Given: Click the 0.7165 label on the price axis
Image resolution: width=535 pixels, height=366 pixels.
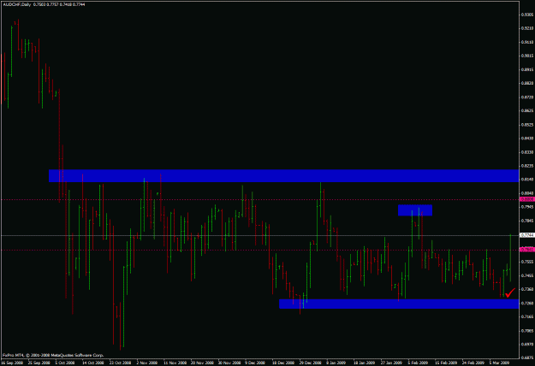Looking at the screenshot, I should point(527,317).
